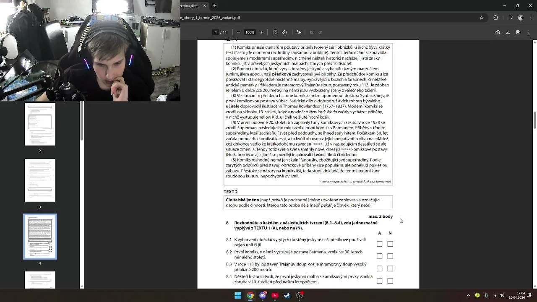Click the bold words "Činitelské jméno"
This screenshot has height=302, width=537.
click(x=242, y=200)
